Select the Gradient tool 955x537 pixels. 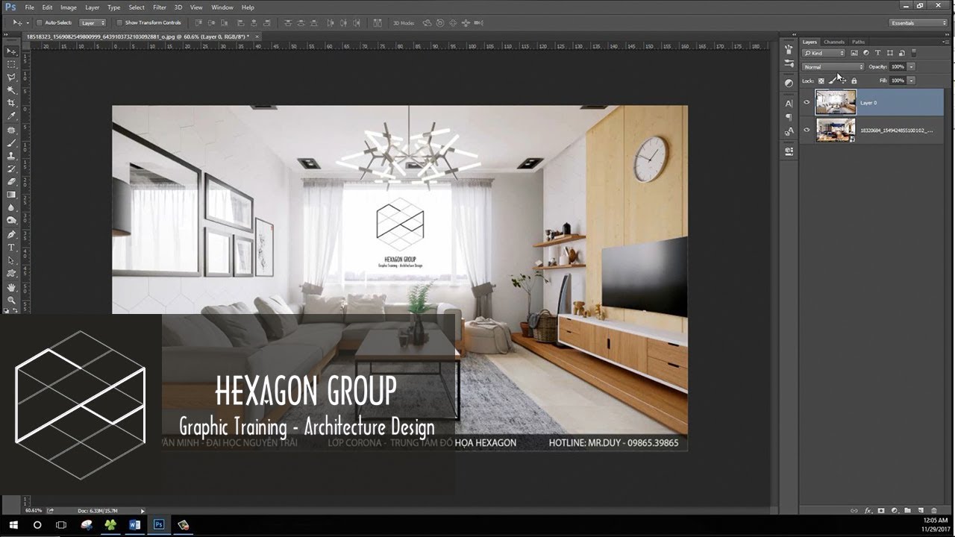pyautogui.click(x=11, y=195)
